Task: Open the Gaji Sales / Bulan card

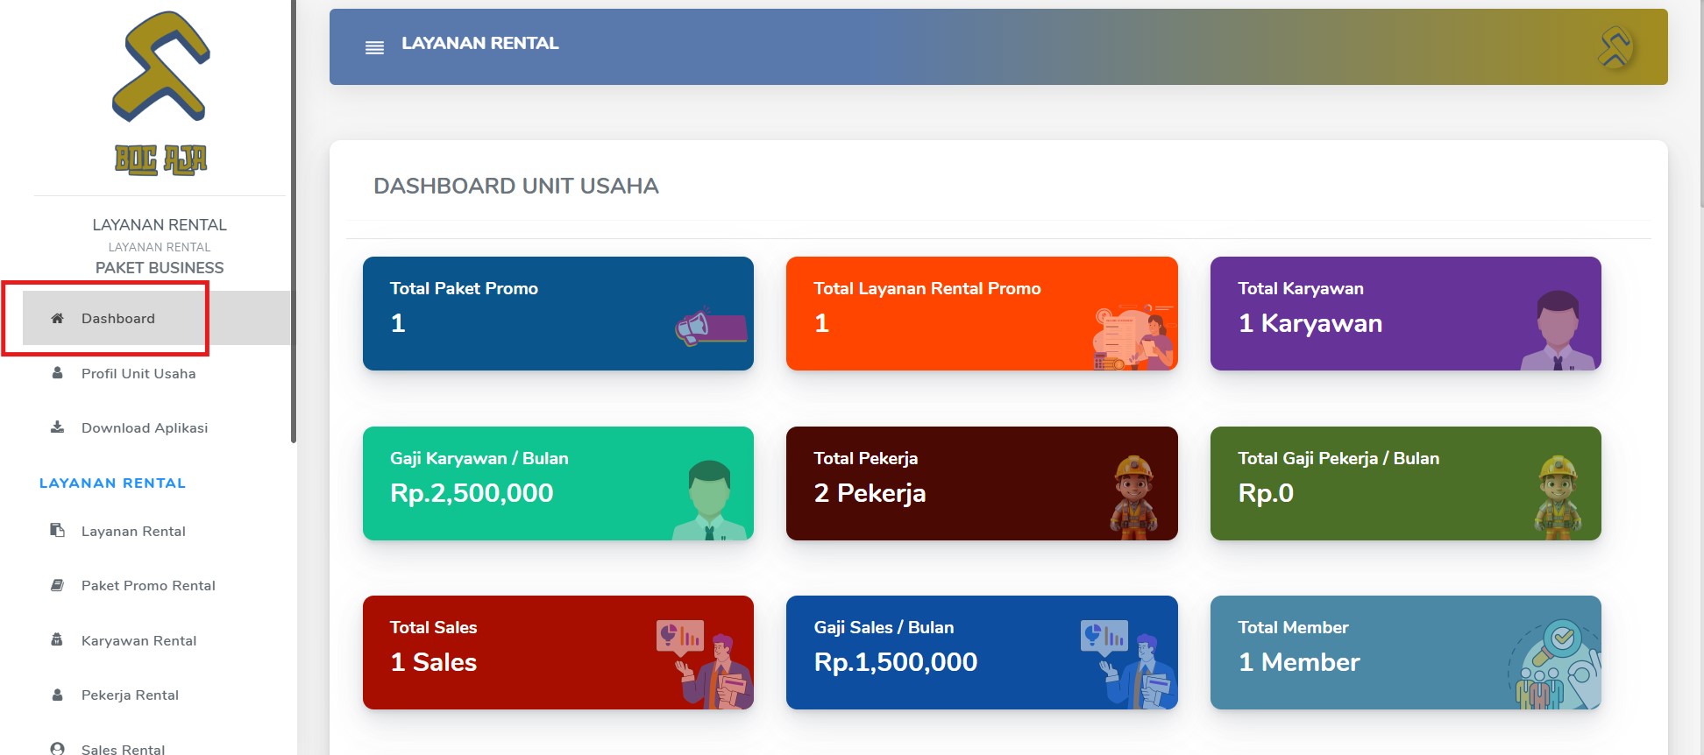Action: pos(982,653)
